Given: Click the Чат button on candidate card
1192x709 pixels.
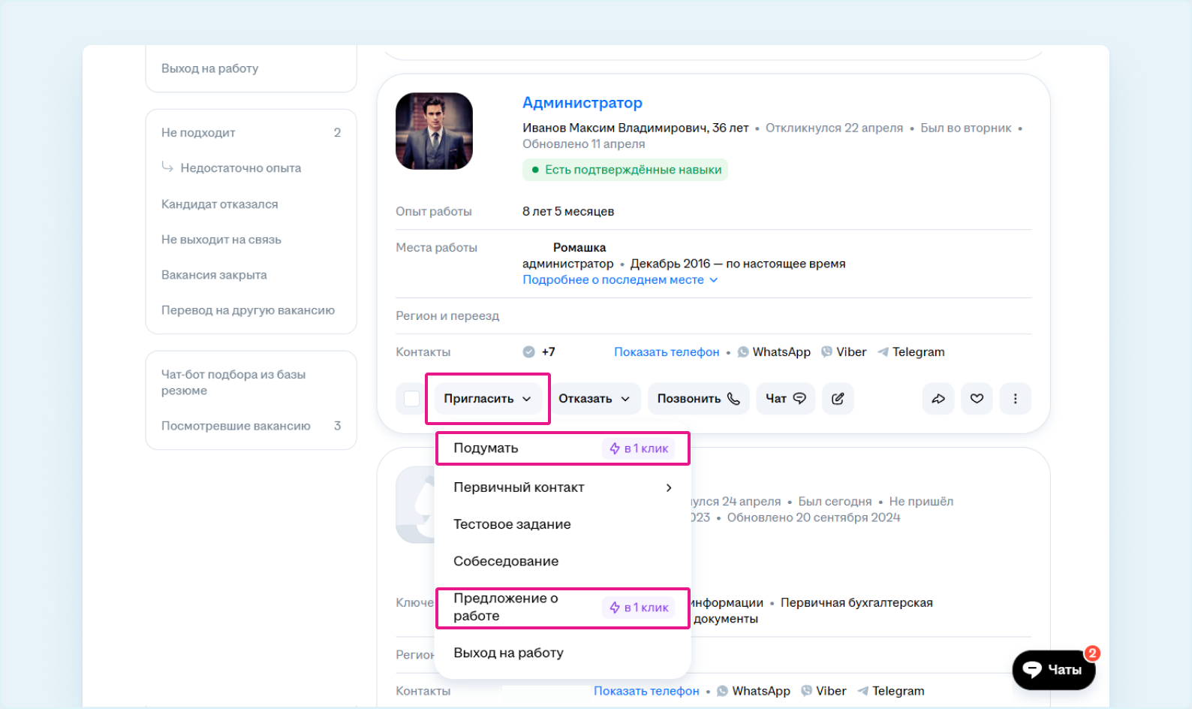Looking at the screenshot, I should pos(785,399).
